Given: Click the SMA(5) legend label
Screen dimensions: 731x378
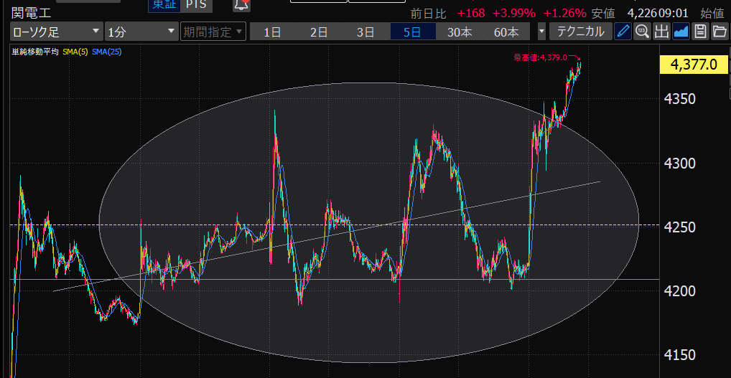Looking at the screenshot, I should click(74, 51).
